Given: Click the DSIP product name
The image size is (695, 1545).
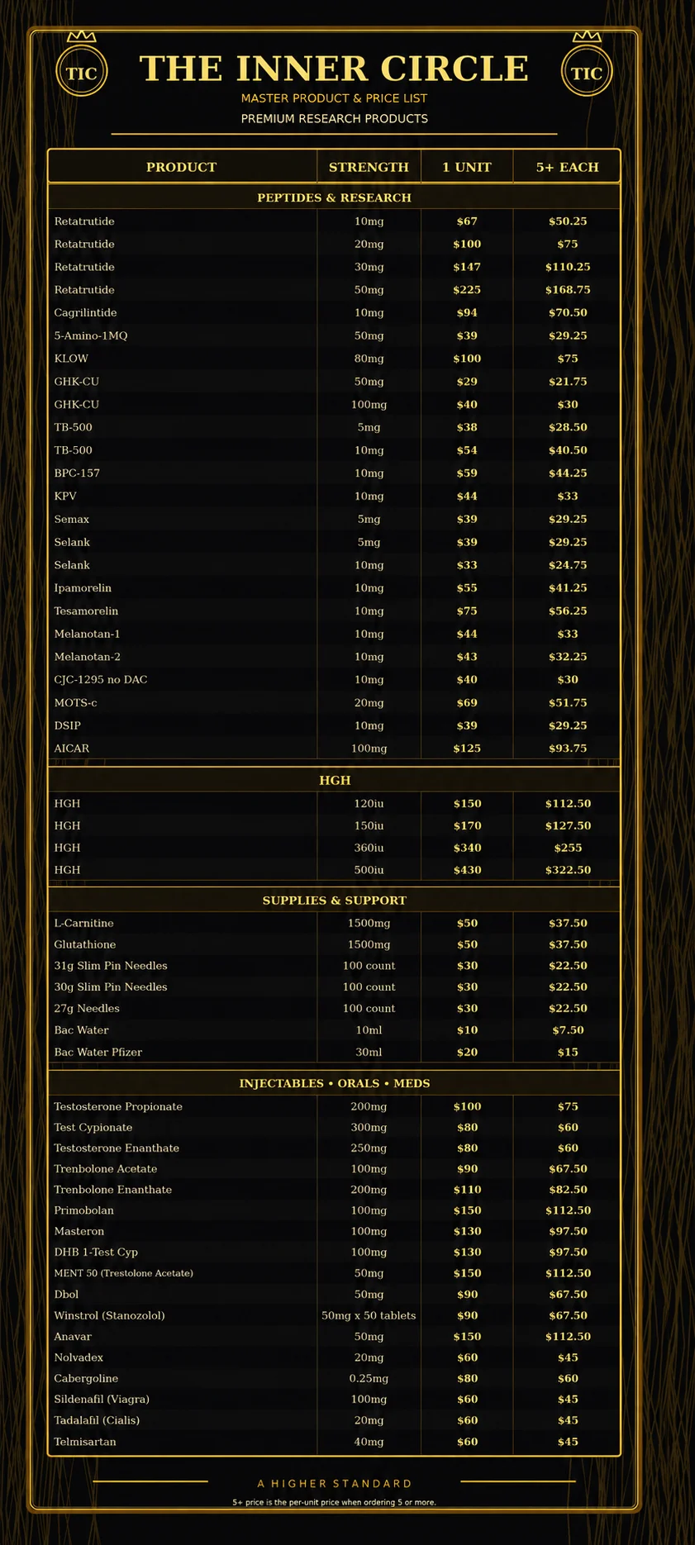Looking at the screenshot, I should pos(68,725).
